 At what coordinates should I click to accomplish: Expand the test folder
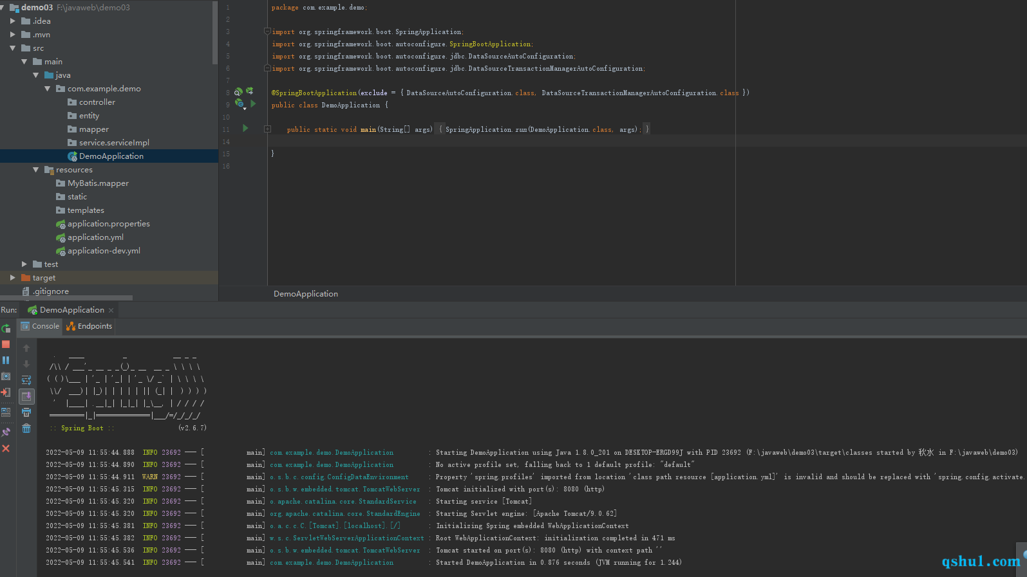coord(24,264)
